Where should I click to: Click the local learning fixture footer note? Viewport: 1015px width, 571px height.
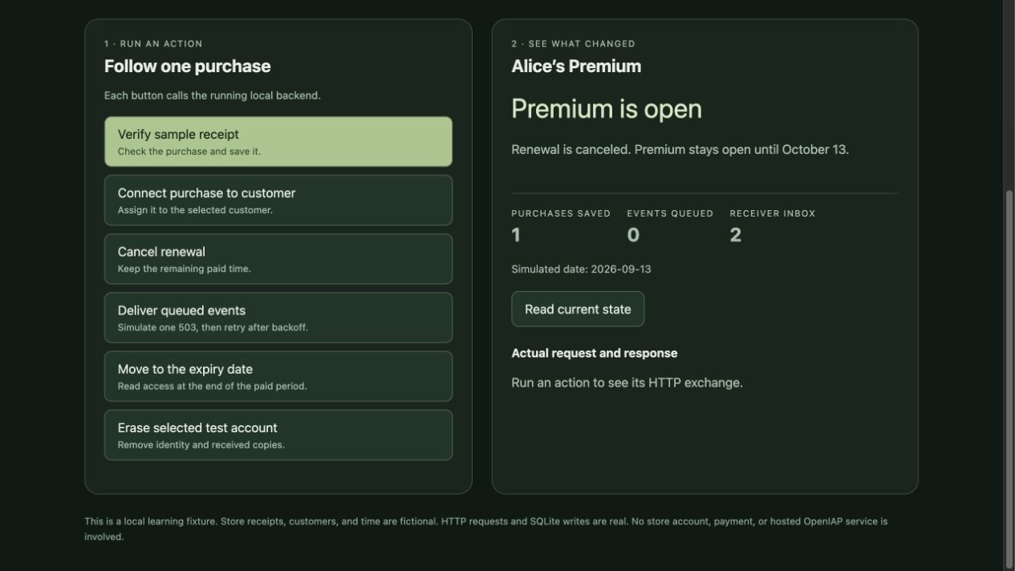click(486, 528)
